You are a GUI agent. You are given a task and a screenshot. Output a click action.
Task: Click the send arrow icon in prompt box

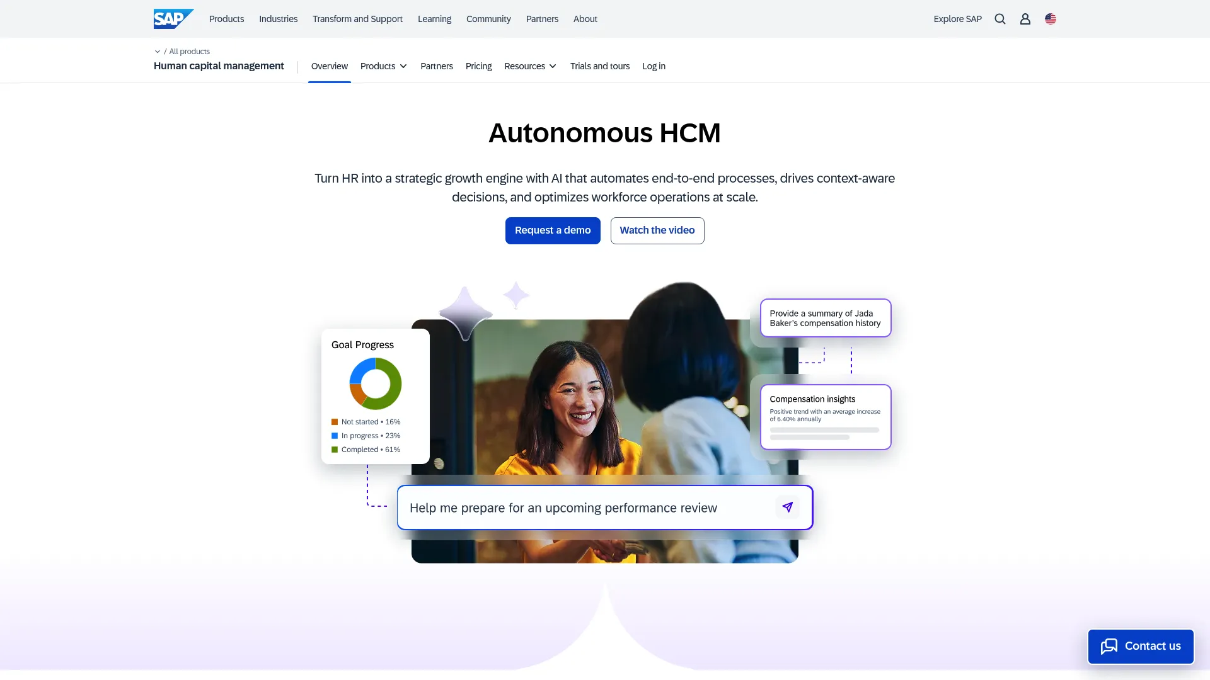[788, 507]
